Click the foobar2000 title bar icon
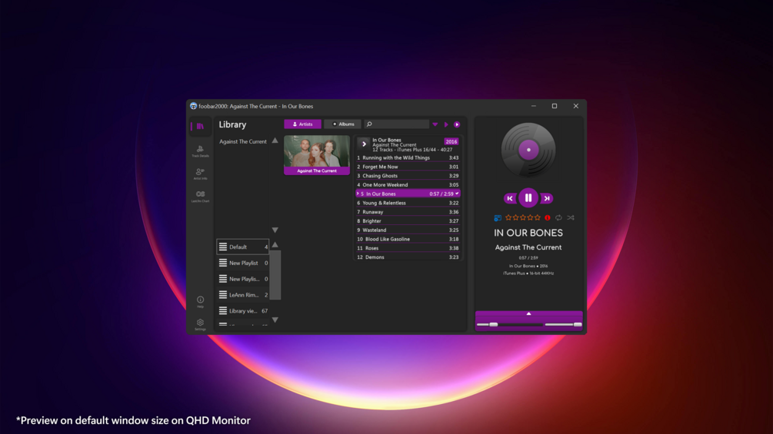Image resolution: width=773 pixels, height=434 pixels. (x=193, y=106)
